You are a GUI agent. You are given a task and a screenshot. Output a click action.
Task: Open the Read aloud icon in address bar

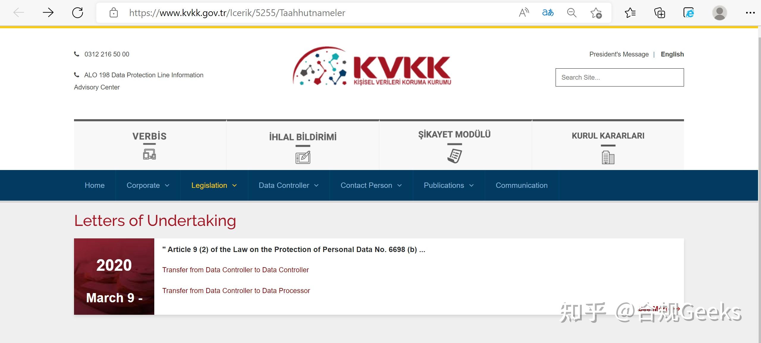coord(524,13)
